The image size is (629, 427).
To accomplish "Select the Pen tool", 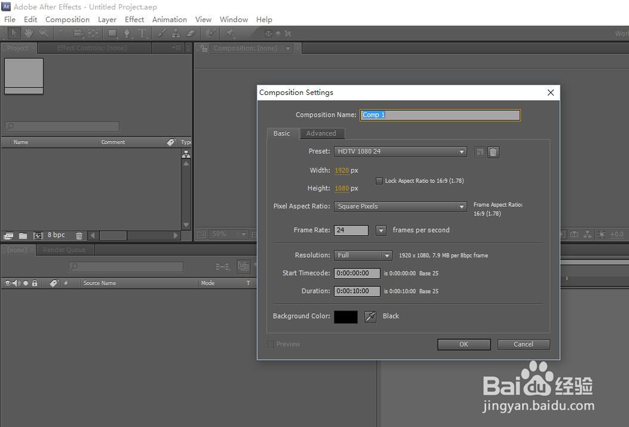I will pos(127,33).
